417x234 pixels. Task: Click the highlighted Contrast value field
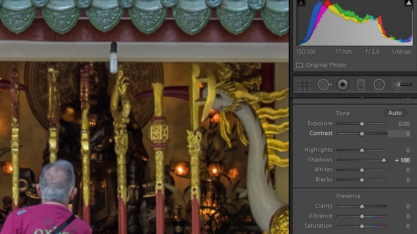399,134
